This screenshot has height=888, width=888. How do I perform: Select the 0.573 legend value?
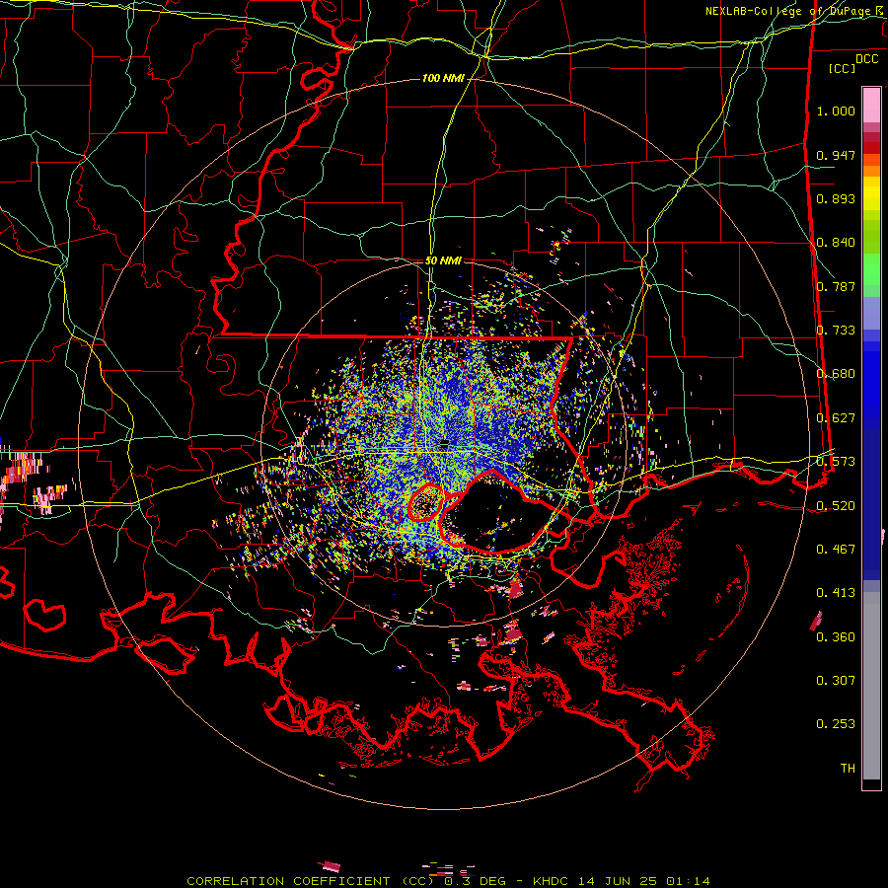[x=836, y=462]
